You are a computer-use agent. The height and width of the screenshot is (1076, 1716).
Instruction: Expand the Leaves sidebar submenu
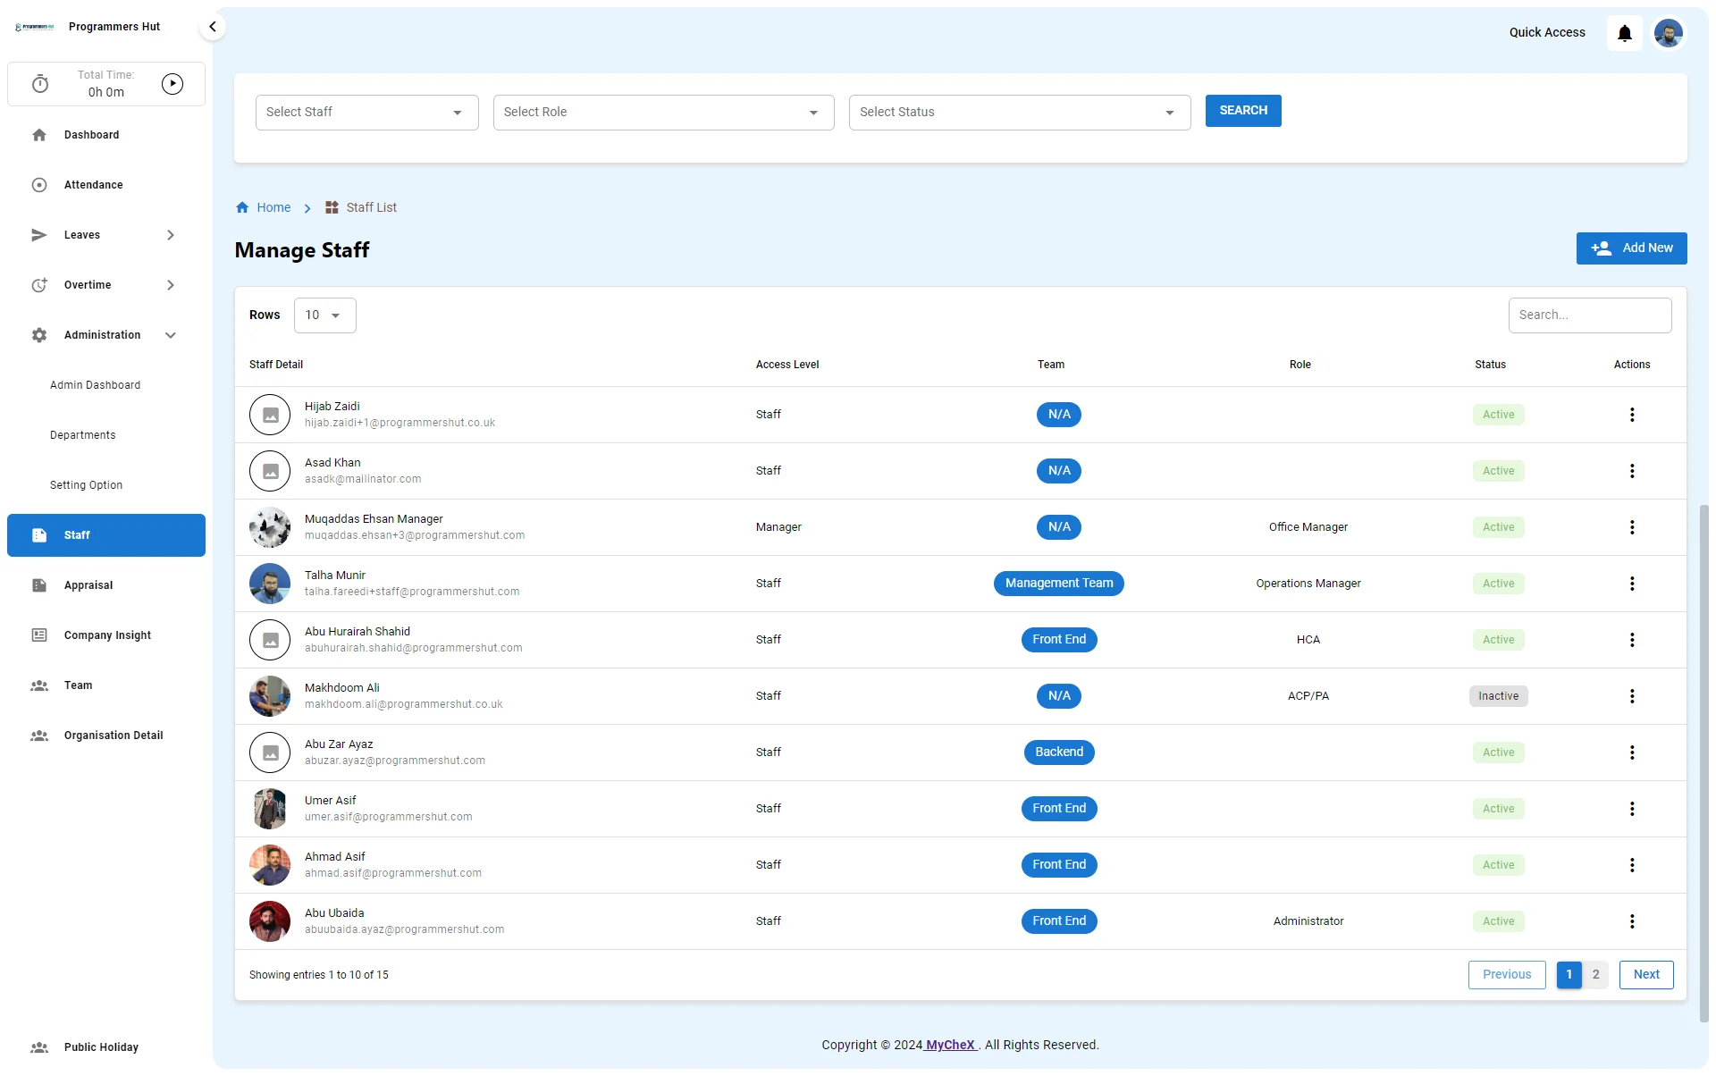point(170,235)
